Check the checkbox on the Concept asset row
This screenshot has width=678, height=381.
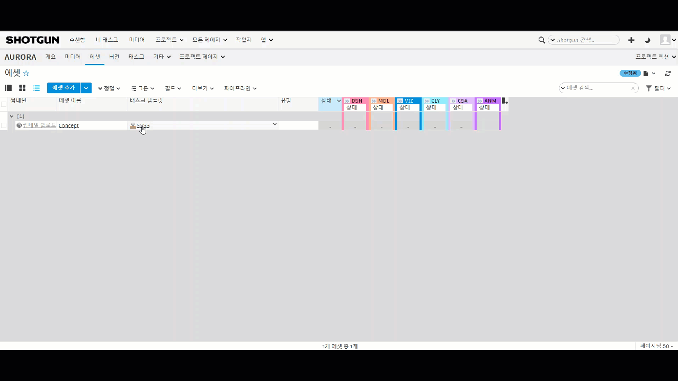click(4, 125)
